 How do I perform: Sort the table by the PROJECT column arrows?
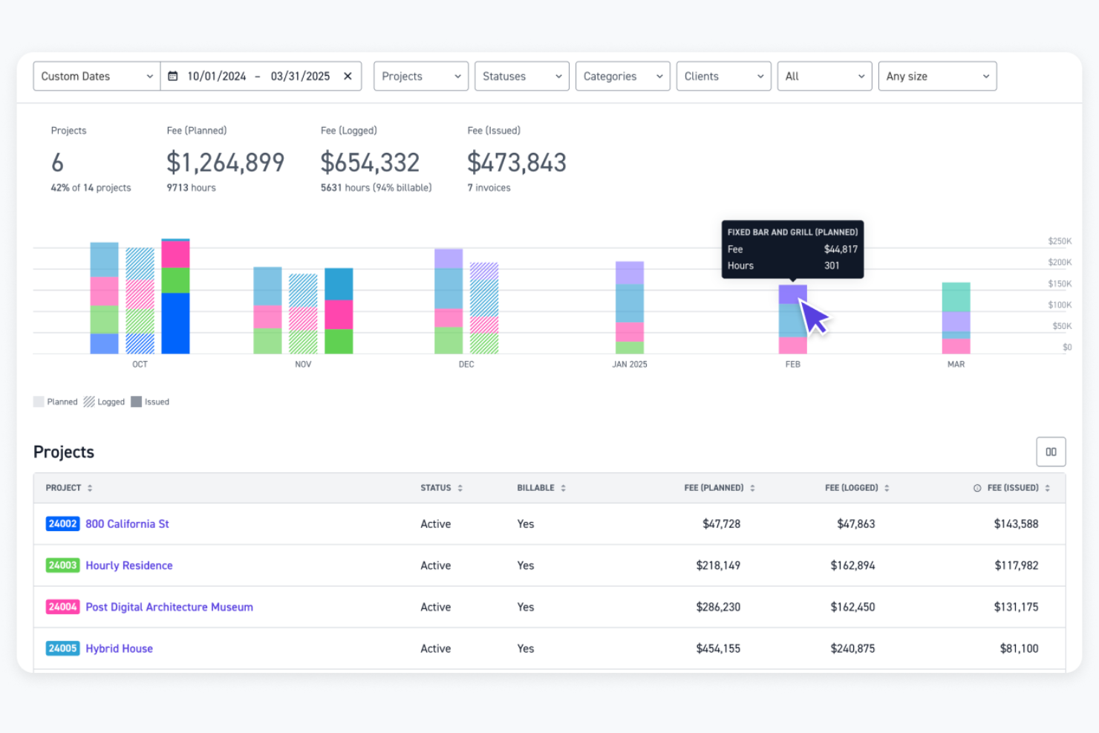pyautogui.click(x=90, y=488)
